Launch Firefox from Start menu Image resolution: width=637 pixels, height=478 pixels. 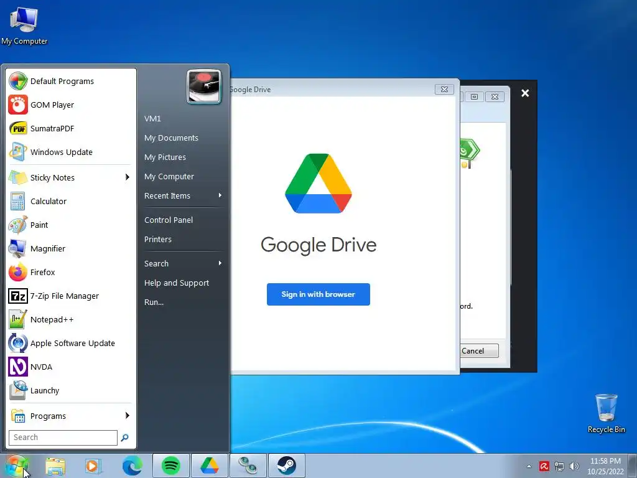click(x=71, y=272)
